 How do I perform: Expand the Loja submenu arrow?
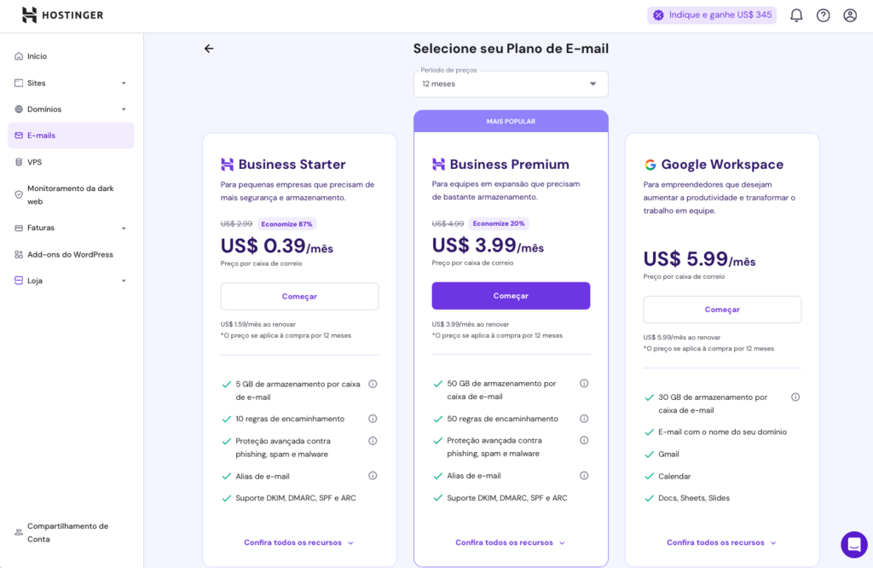pyautogui.click(x=124, y=281)
